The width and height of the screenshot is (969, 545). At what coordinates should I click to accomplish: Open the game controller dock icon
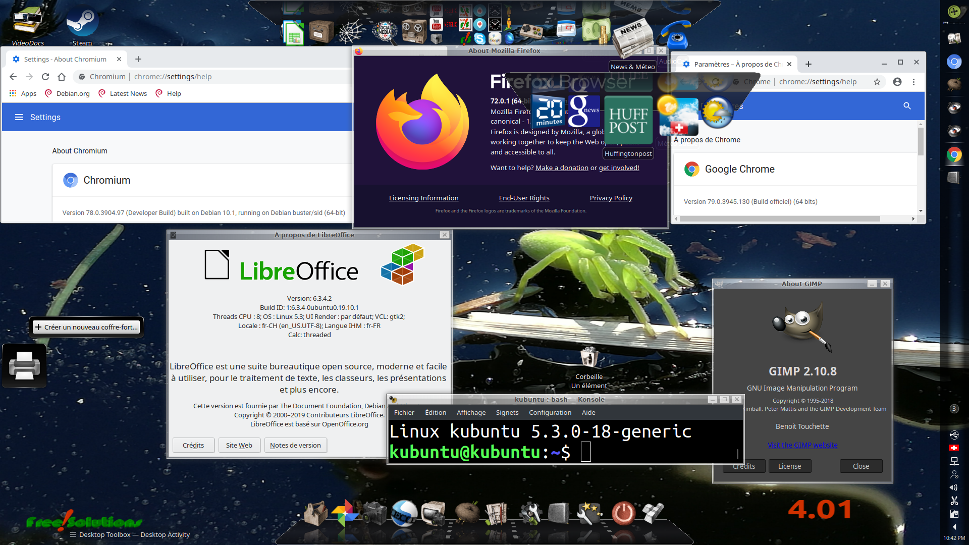[x=531, y=31]
